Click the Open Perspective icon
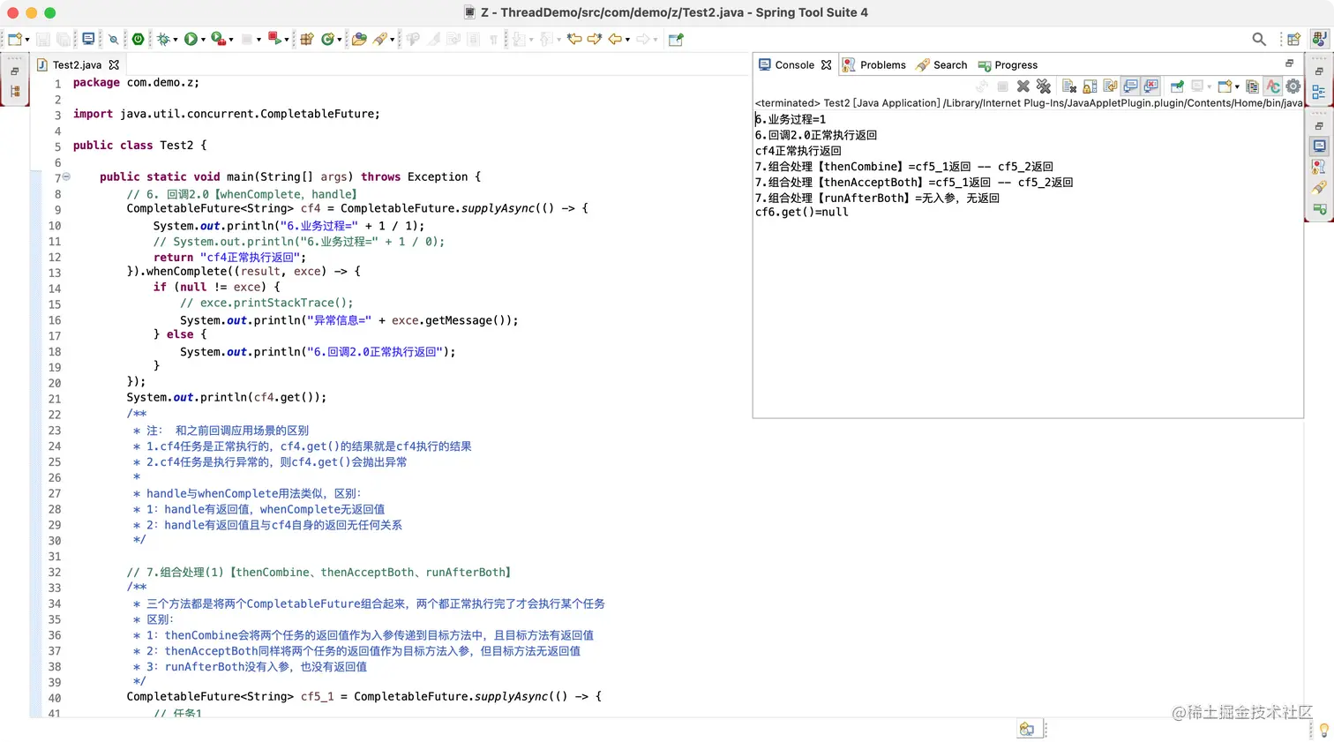 [x=1293, y=39]
